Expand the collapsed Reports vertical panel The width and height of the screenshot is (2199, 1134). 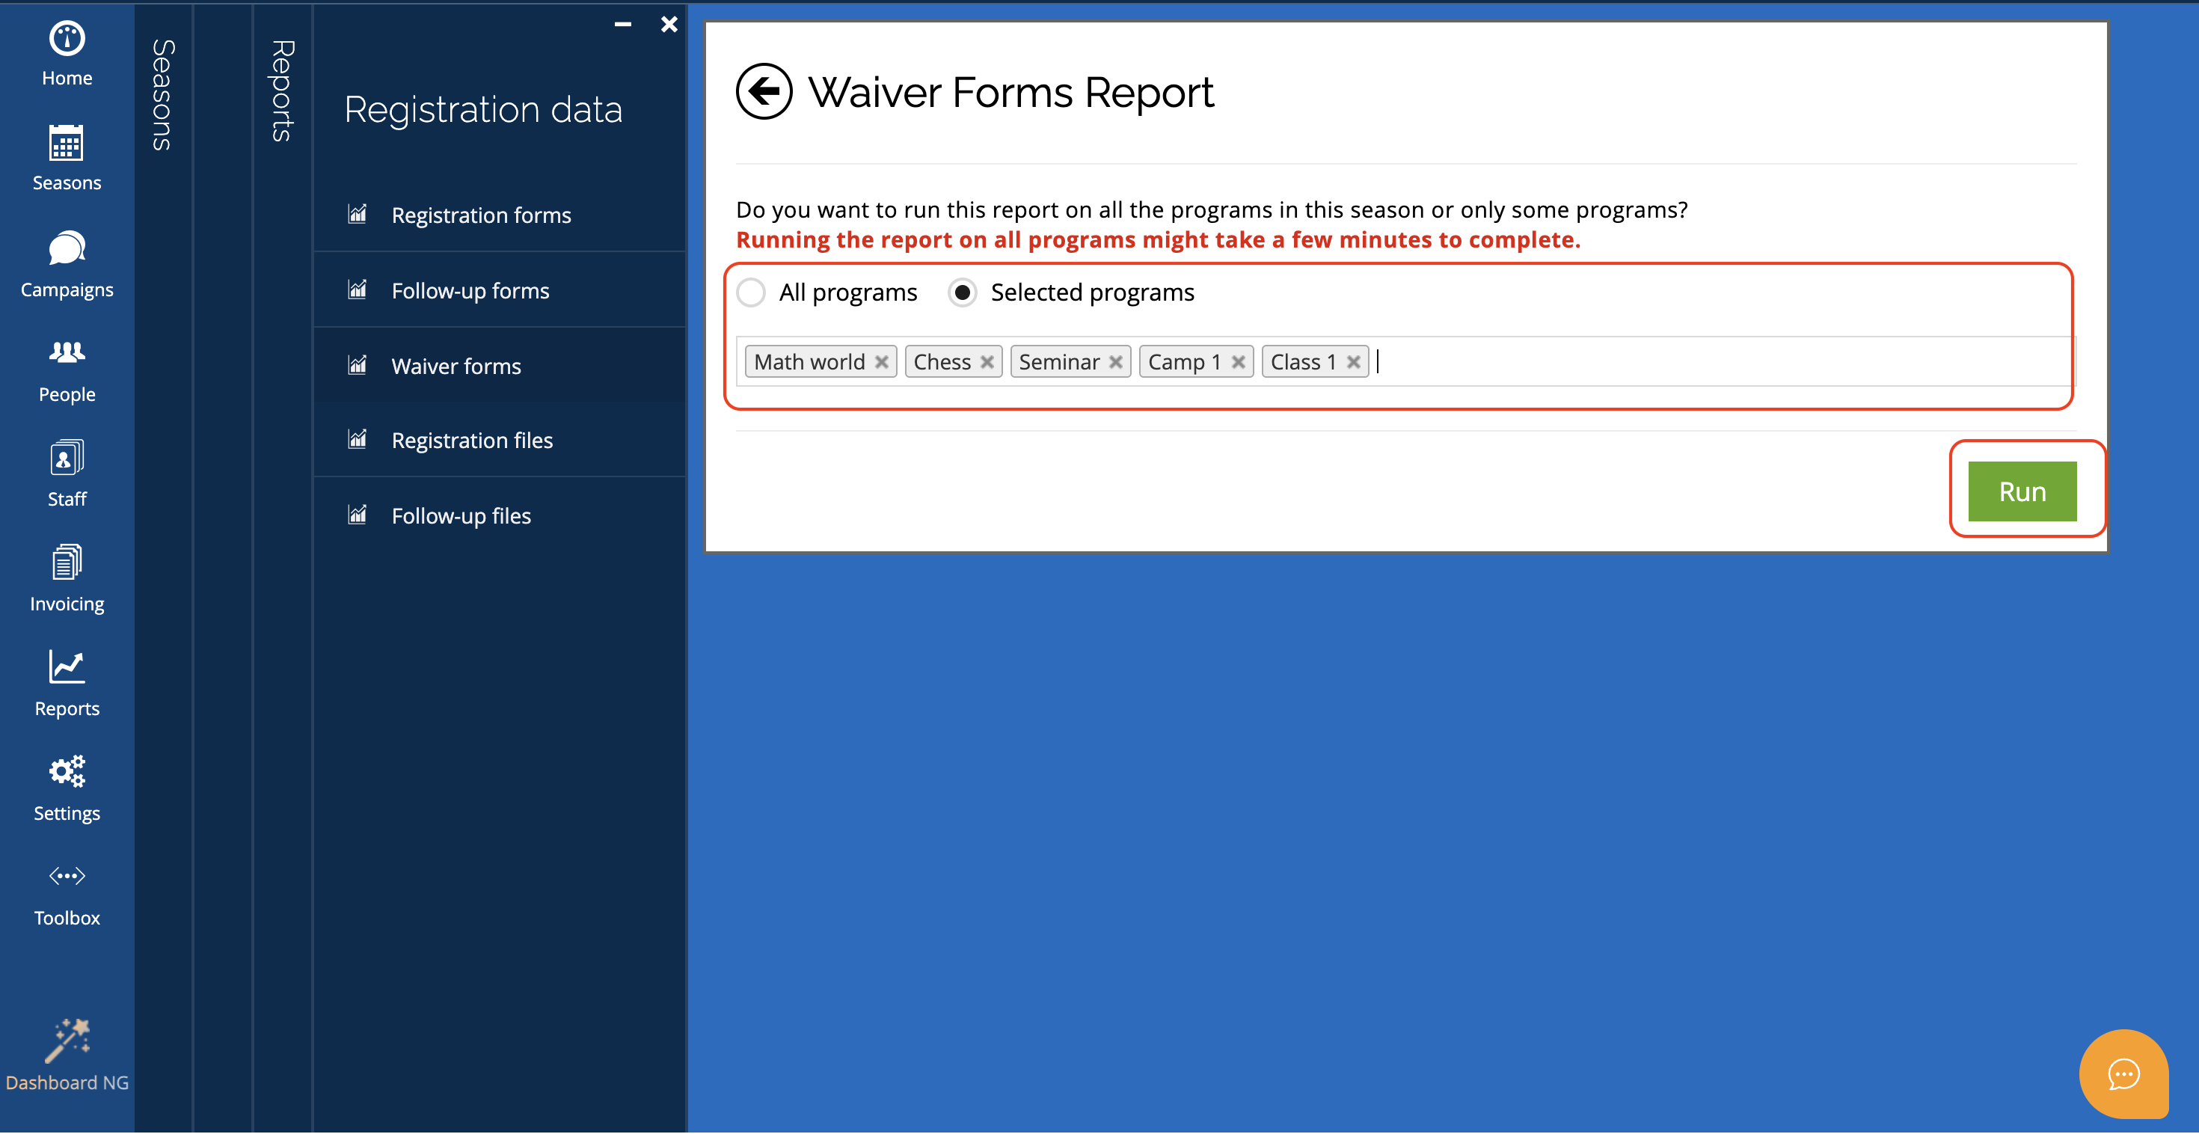283,90
